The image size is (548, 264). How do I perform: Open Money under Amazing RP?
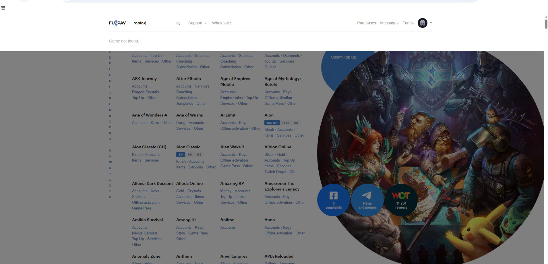[226, 191]
